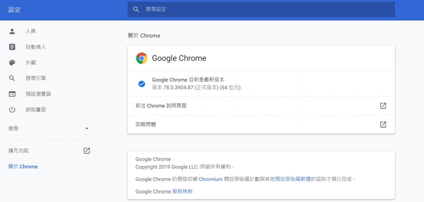Click the clipboard icon for 自動填入
Image resolution: width=424 pixels, height=202 pixels.
pyautogui.click(x=12, y=47)
